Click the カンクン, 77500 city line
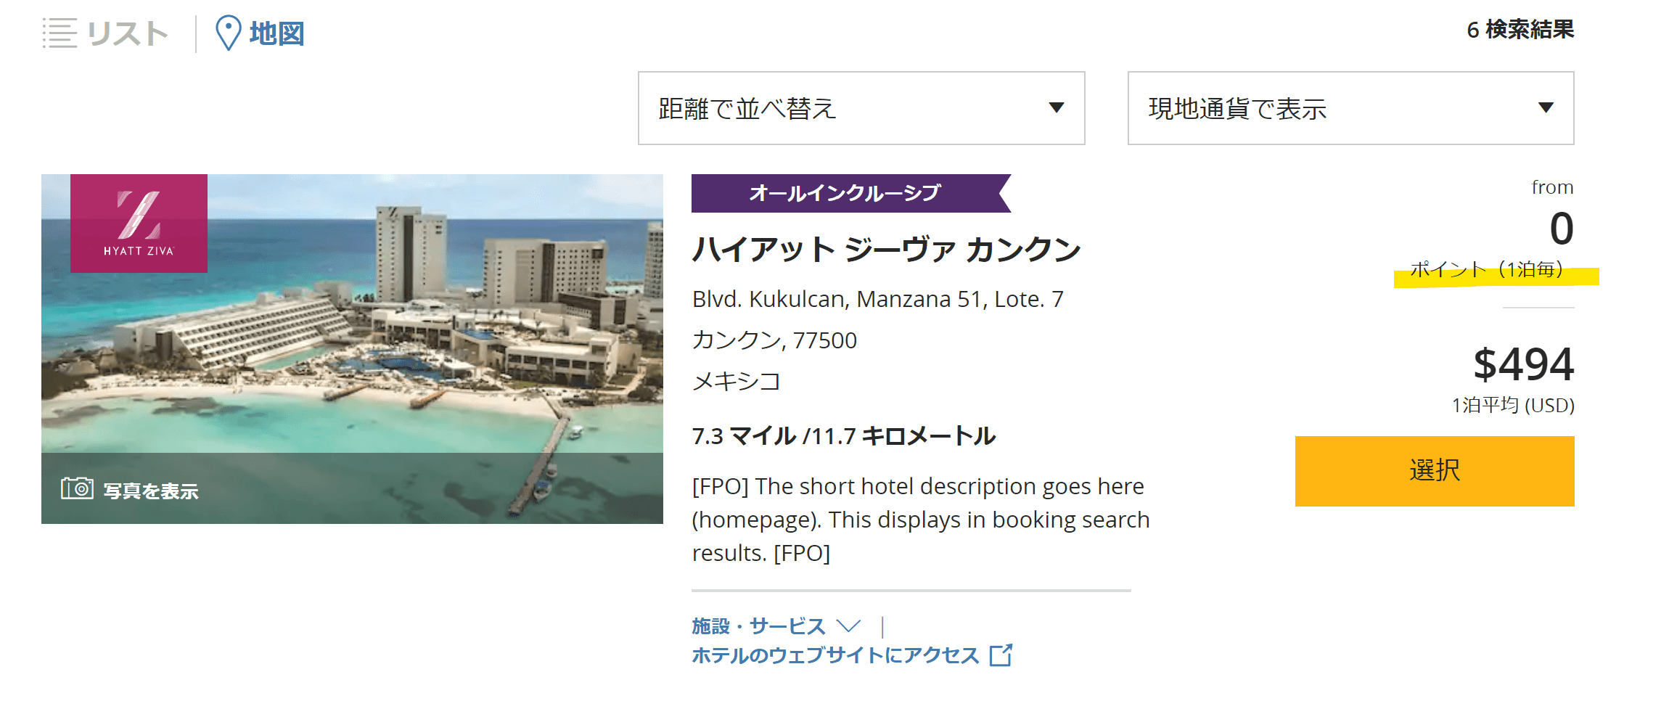 775,340
